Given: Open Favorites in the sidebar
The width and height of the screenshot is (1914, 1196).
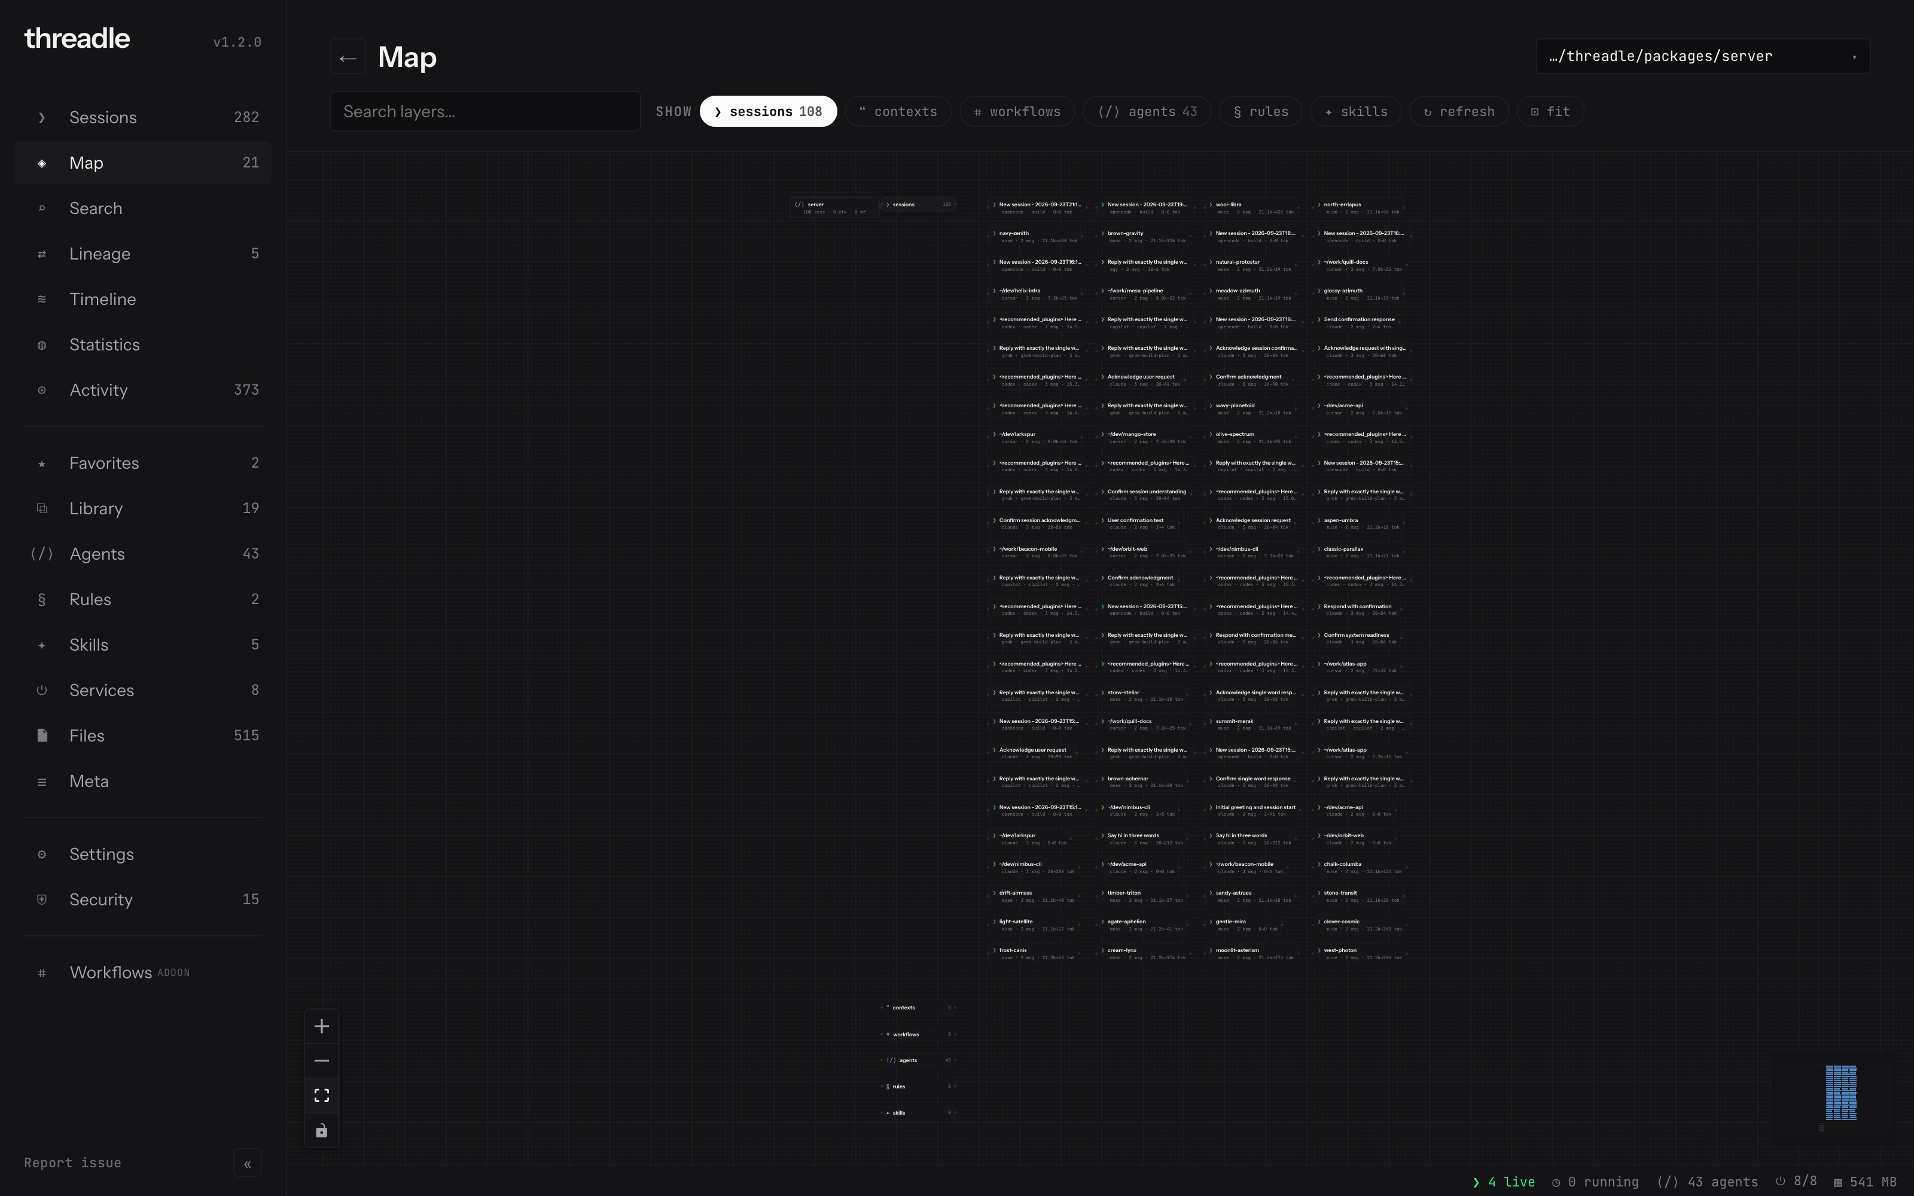Looking at the screenshot, I should [x=142, y=463].
